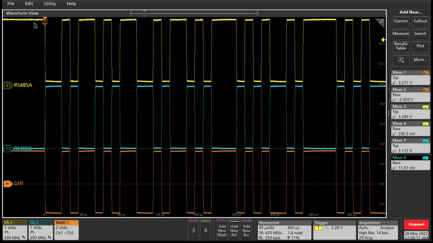Click the C2 RS485B channel handle
Image resolution: width=433 pixels, height=243 pixels.
pyautogui.click(x=8, y=149)
